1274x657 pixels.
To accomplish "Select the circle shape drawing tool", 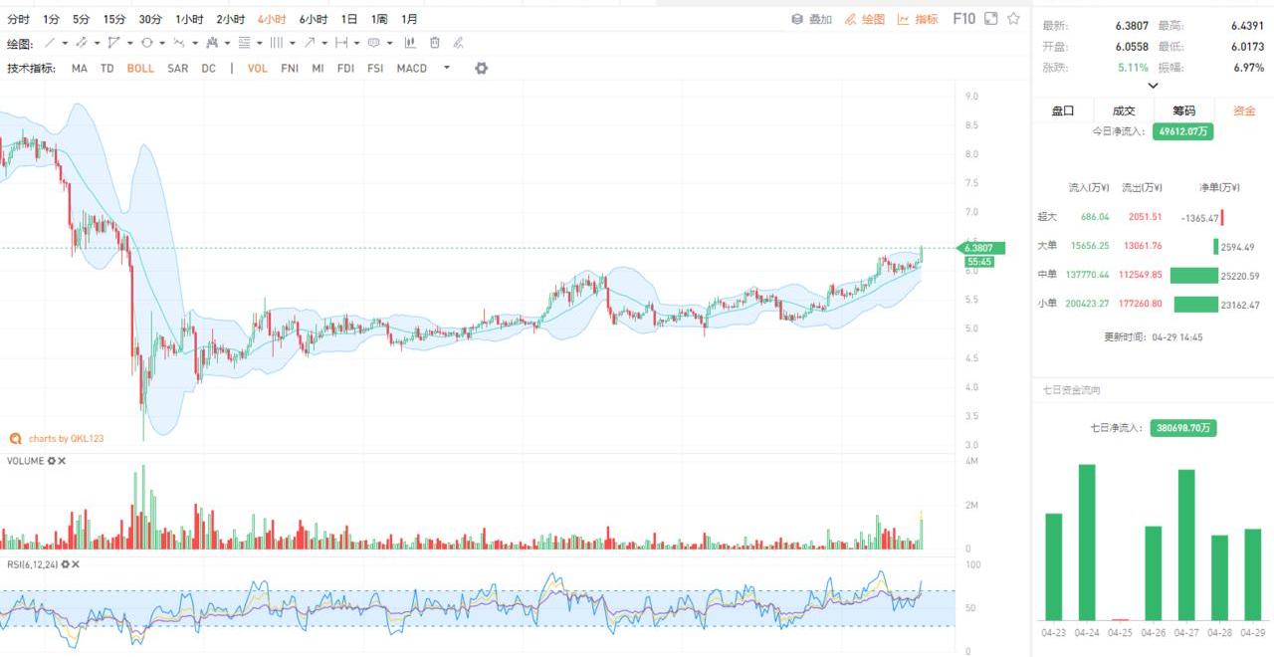I will [x=146, y=43].
